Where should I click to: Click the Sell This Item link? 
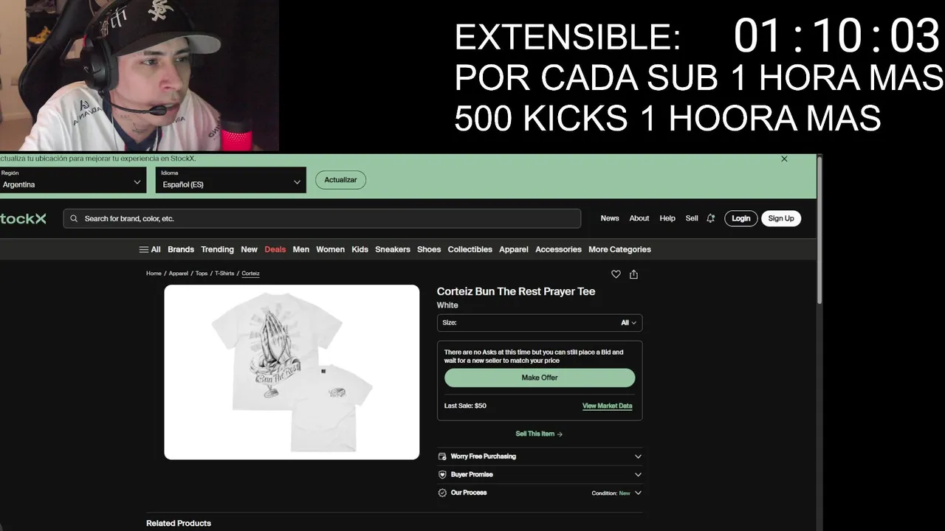[x=539, y=434]
